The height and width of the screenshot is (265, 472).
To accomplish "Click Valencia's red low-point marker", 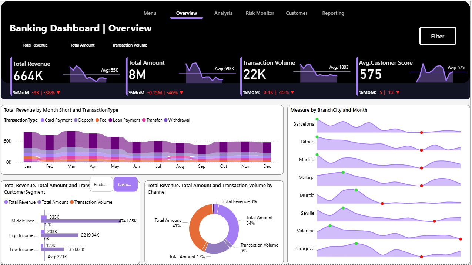I will 461,239.
